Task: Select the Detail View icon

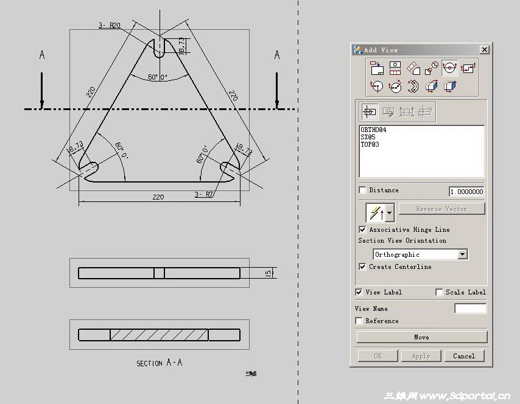Action: coord(432,68)
